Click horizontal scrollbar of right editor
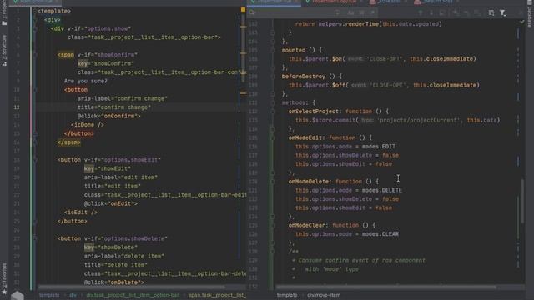The image size is (534, 300). 385,287
